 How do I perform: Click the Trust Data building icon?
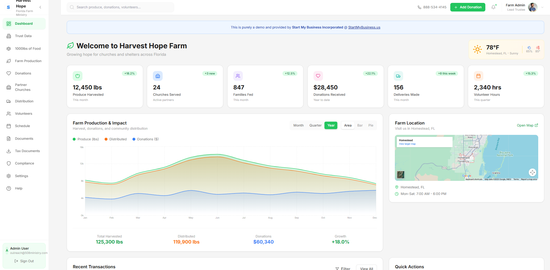tap(9, 36)
